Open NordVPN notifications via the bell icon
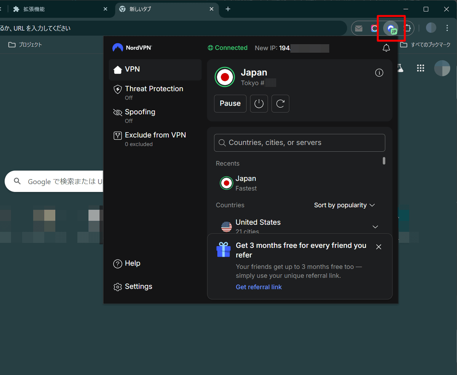Viewport: 457px width, 375px height. click(x=386, y=48)
